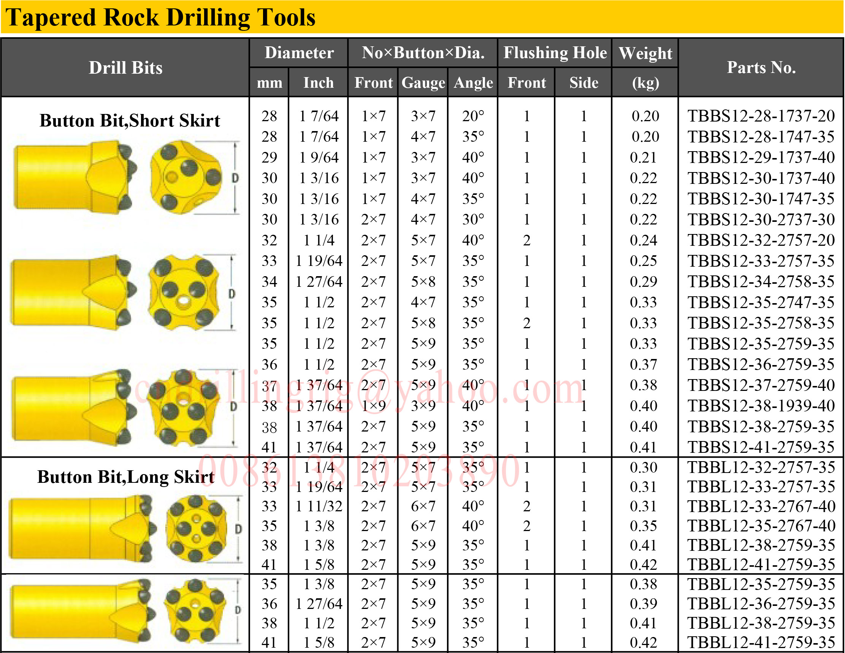Click part number TBBS12-33-2757-35
This screenshot has height=653, width=845.
(761, 261)
